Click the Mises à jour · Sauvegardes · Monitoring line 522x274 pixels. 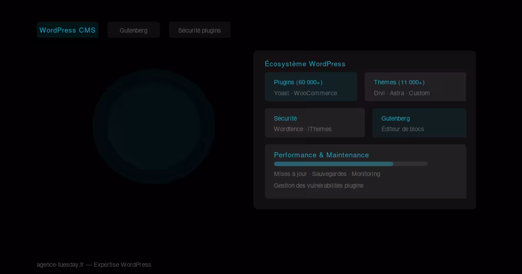[x=327, y=174]
